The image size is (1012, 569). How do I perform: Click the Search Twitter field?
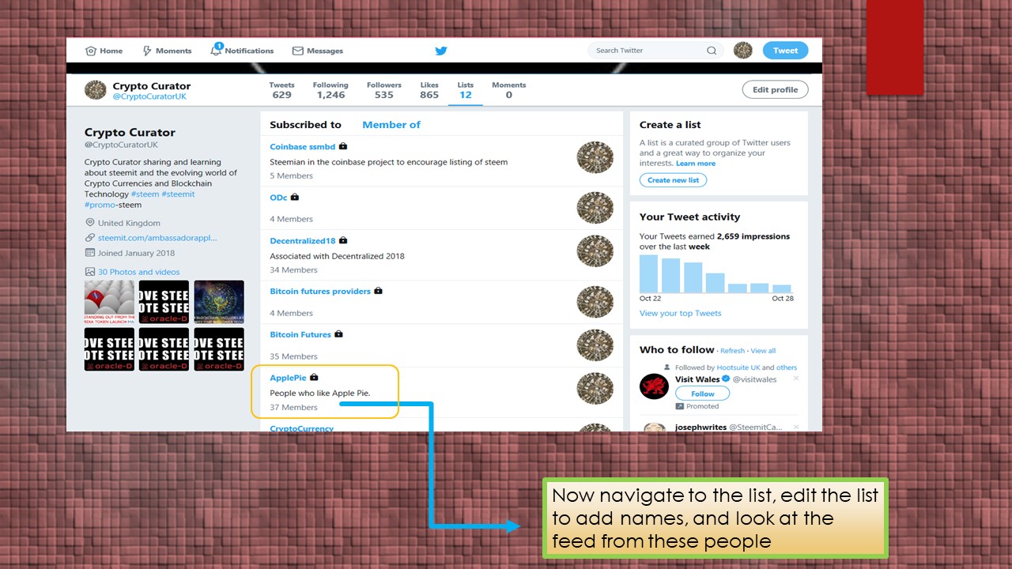[x=656, y=51]
